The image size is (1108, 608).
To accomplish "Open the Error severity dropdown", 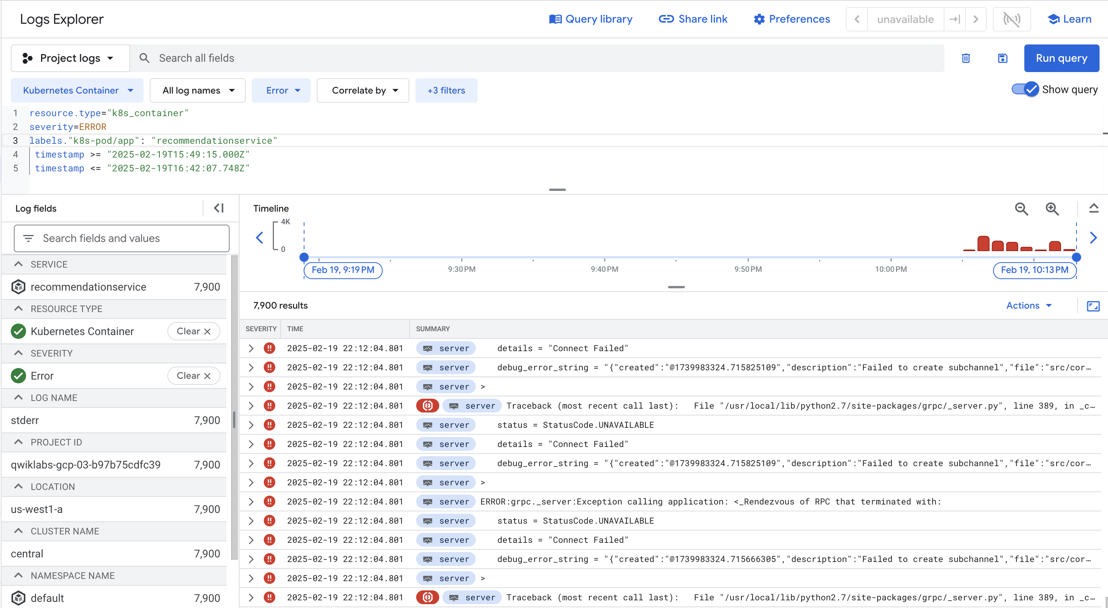I will (x=281, y=90).
